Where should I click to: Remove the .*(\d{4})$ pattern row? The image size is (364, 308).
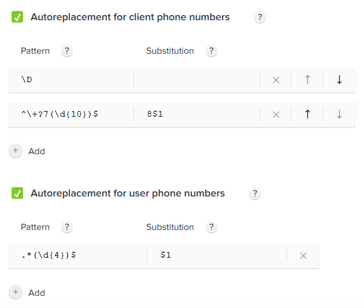[x=303, y=256]
